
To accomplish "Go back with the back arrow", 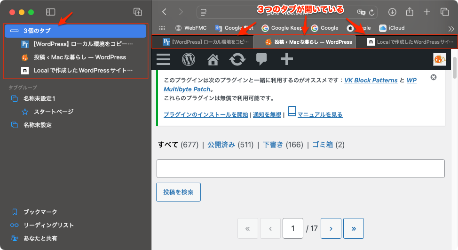I will click(164, 12).
